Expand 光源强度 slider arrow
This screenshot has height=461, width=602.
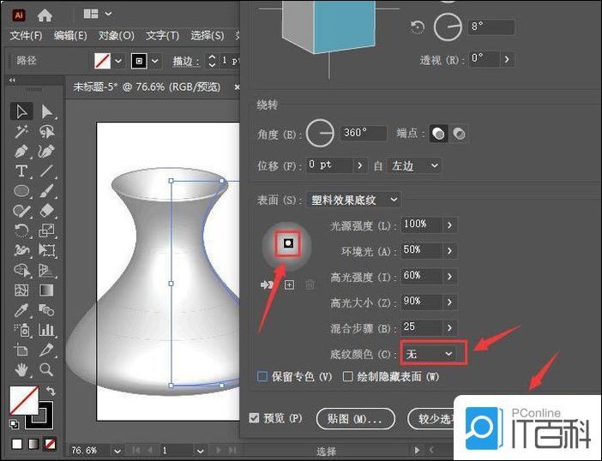pos(449,225)
